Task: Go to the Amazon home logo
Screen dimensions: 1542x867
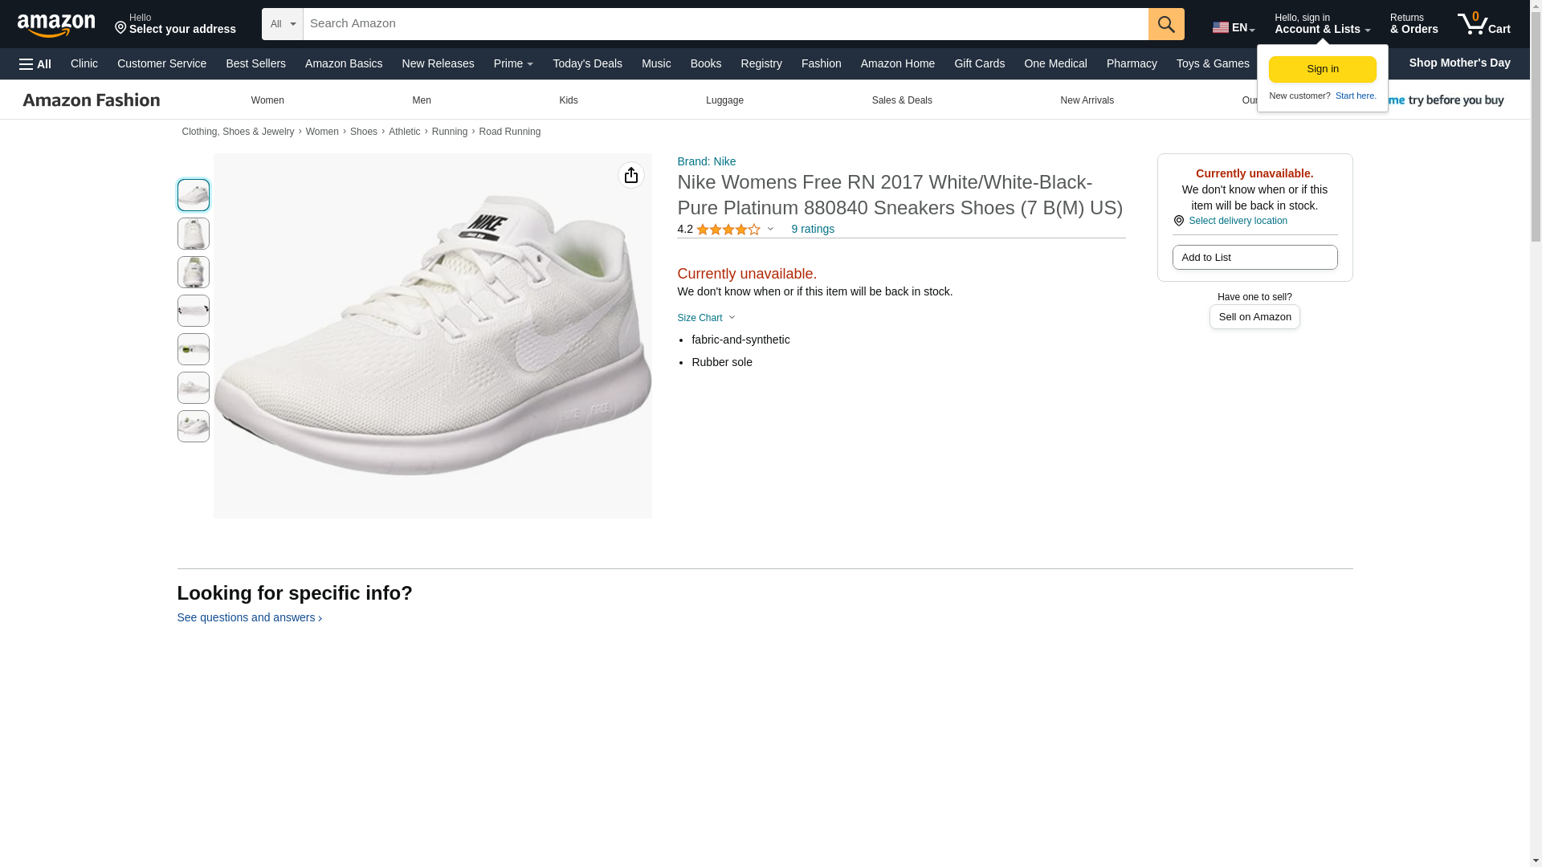Action: pos(56,25)
